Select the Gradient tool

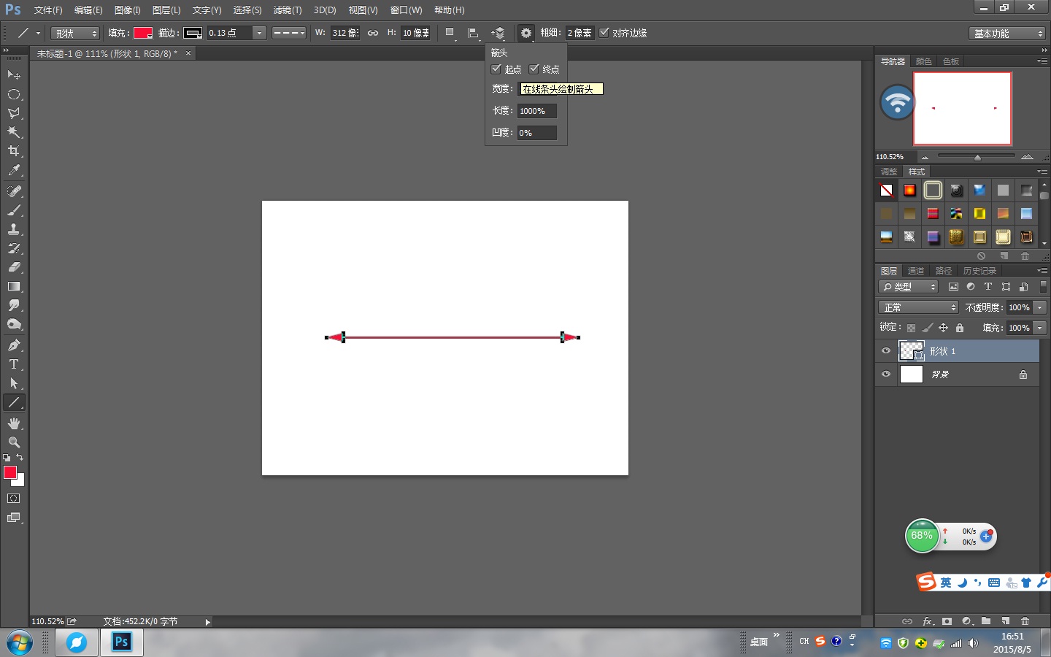pos(14,286)
